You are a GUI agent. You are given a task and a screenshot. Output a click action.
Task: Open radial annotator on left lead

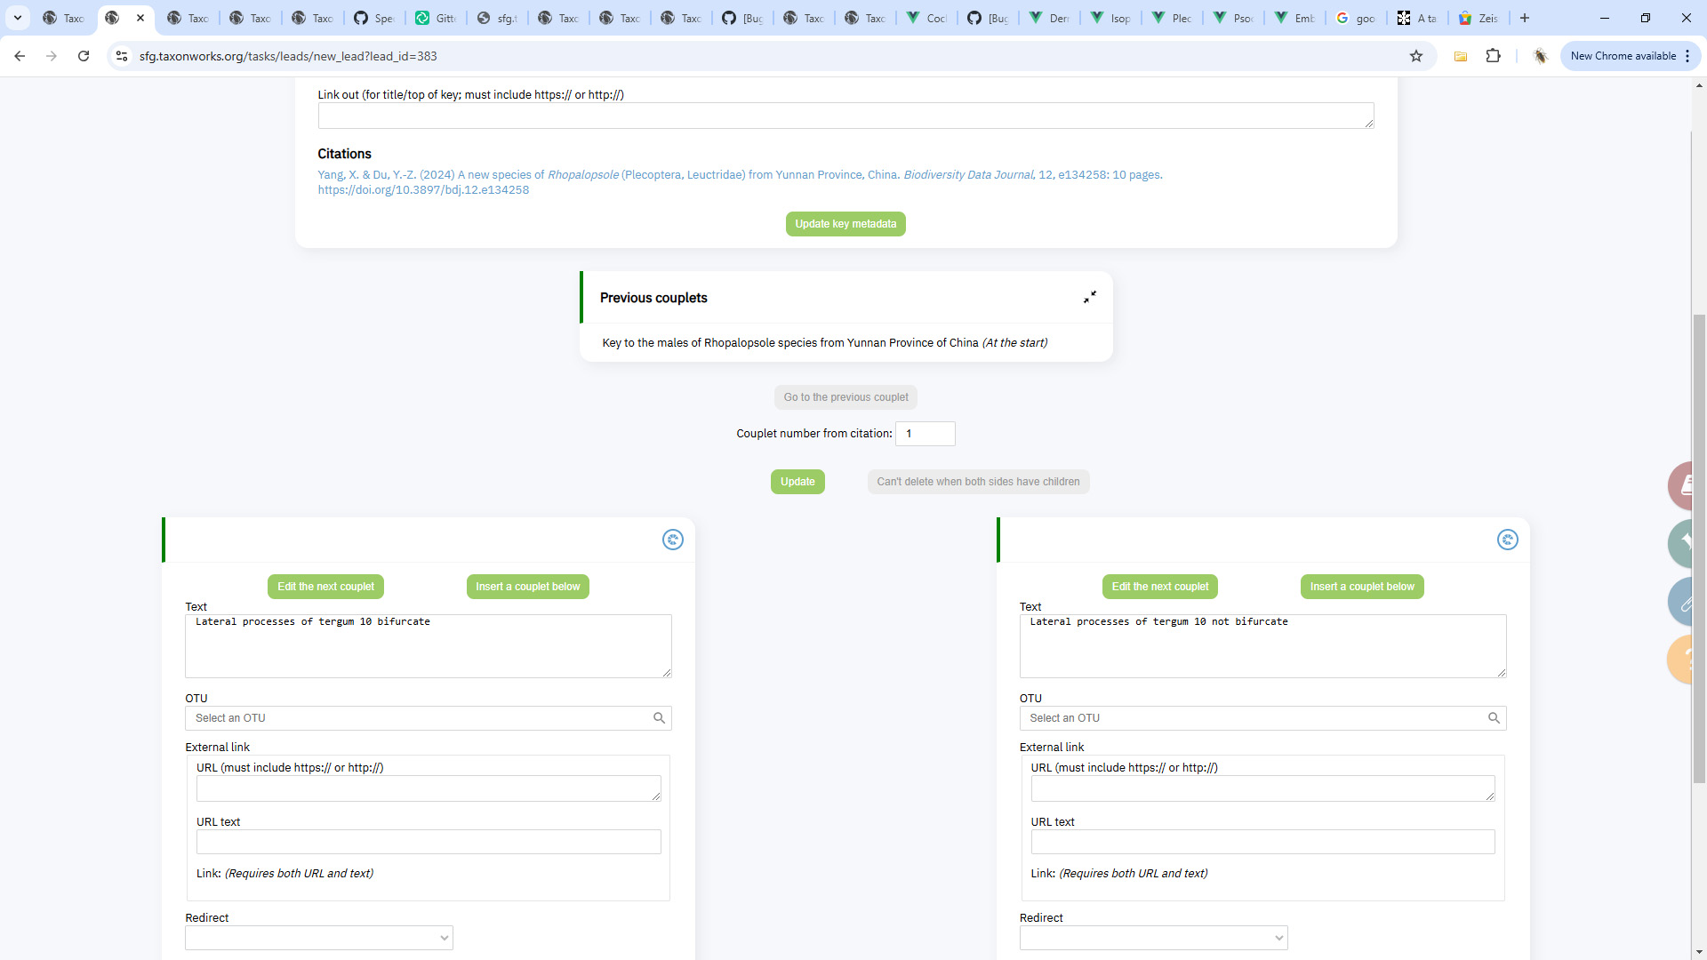point(673,540)
